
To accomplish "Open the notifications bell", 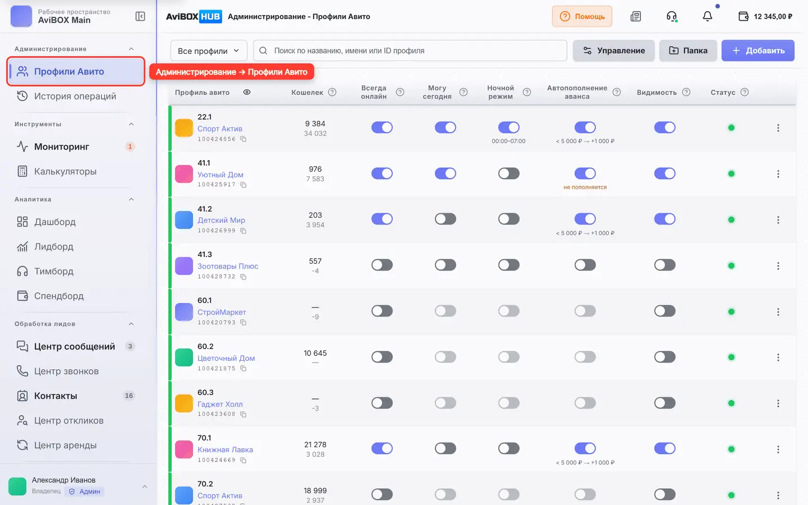I will coord(708,16).
